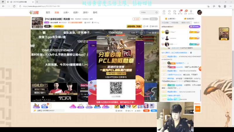The height and width of the screenshot is (132, 234).
Task: Select the yellow card gift icon
Action: [134, 106]
